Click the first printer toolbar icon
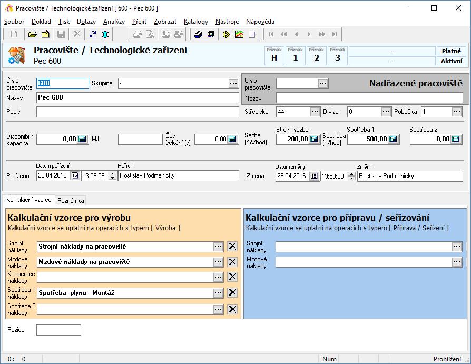 pos(138,34)
